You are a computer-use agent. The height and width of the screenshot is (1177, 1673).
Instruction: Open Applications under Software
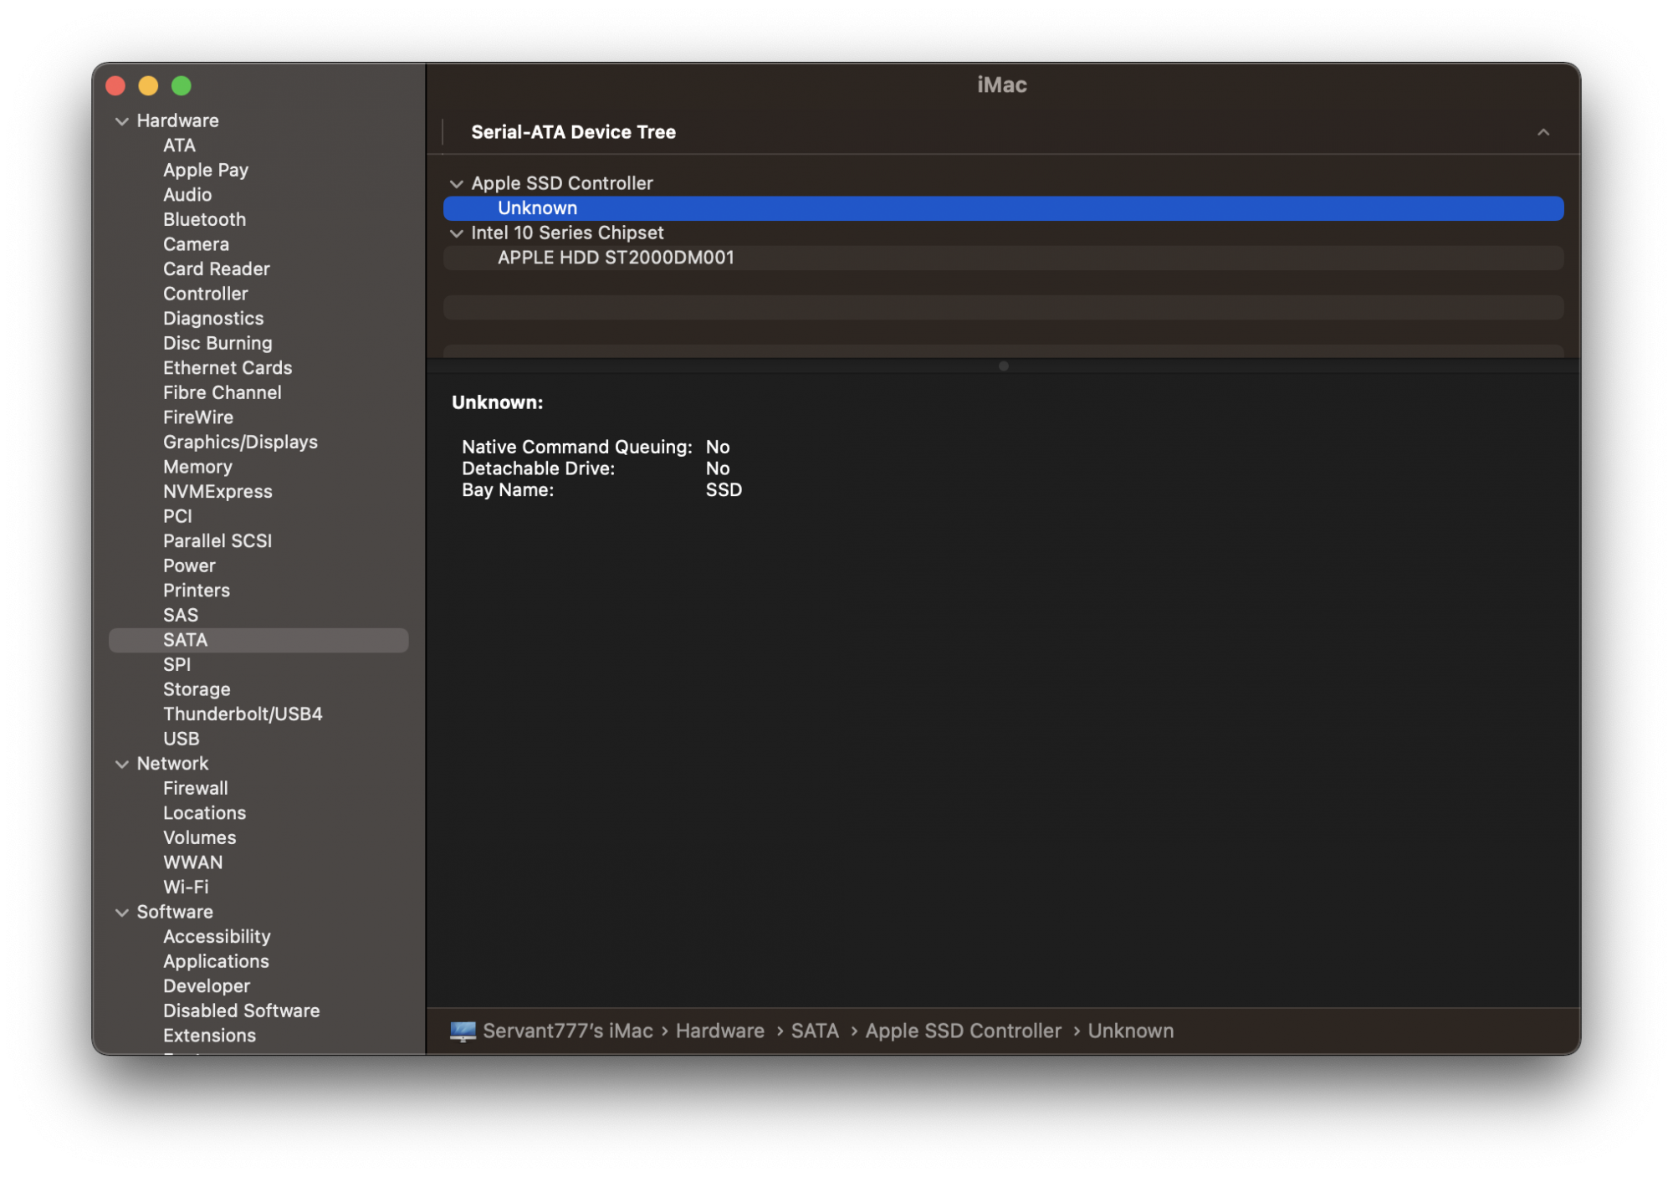coord(216,962)
